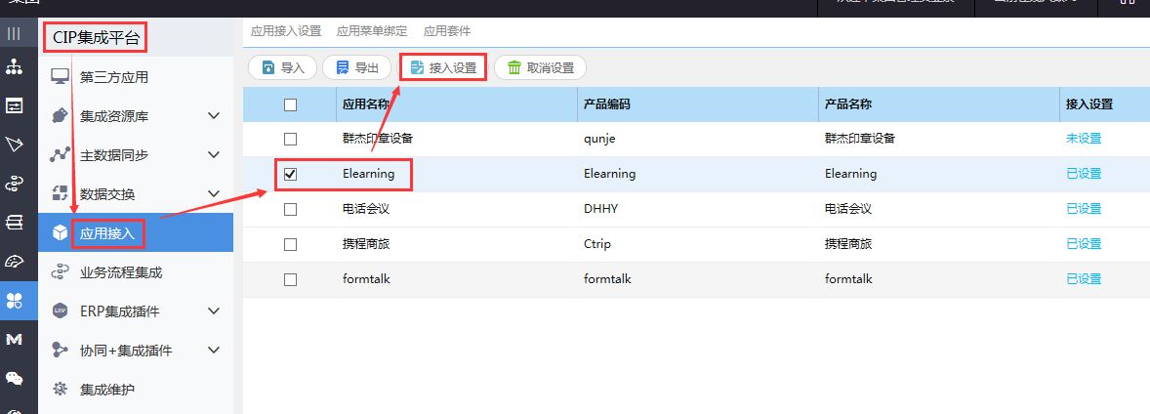Image resolution: width=1150 pixels, height=414 pixels.
Task: Click the monitor icon beside 第三方应用
Action: [x=61, y=77]
